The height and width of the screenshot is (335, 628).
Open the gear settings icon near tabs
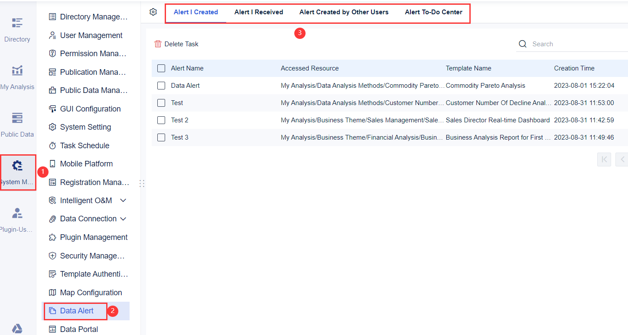(153, 13)
